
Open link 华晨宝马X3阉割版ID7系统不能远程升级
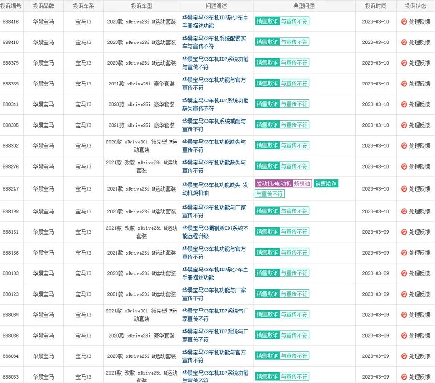(x=215, y=232)
